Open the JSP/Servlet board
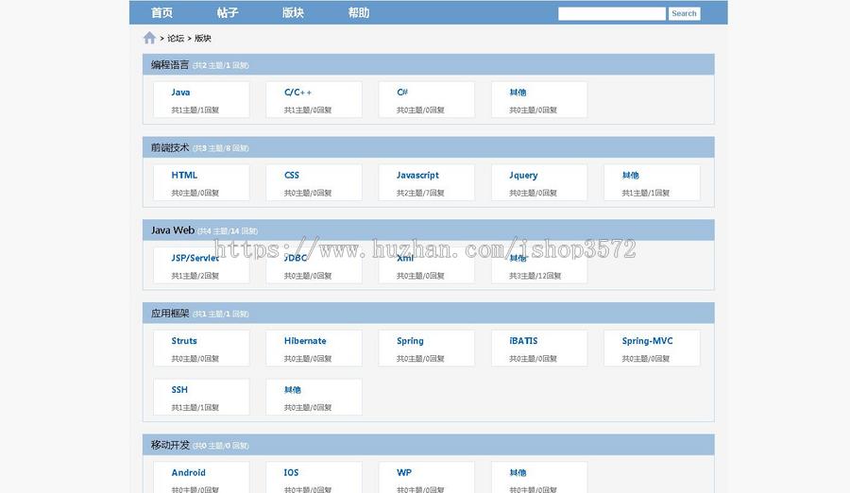850x493 pixels. 195,258
